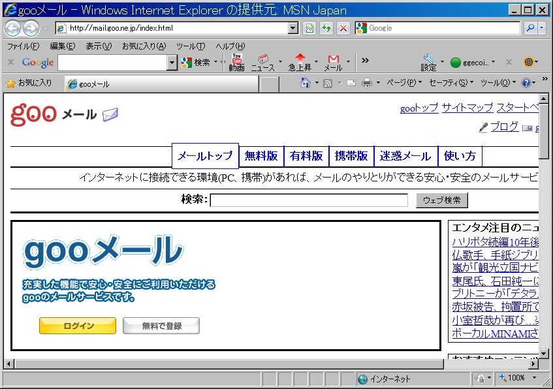This screenshot has width=553, height=389.
Task: Open the ブログ link
Action: (504, 127)
